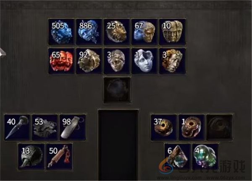Click the empty dark slot beside ring orbs
The width and height of the screenshot is (252, 181).
coord(220,127)
